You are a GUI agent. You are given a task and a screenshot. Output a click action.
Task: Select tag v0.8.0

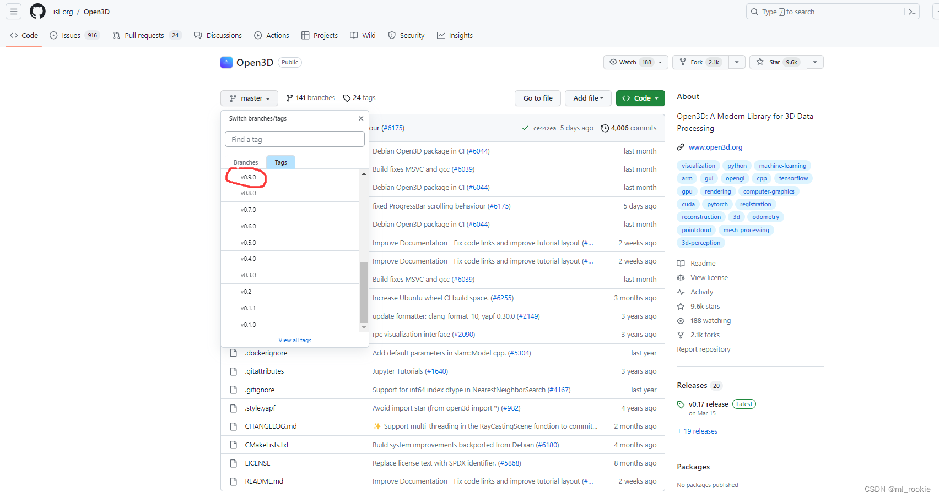point(290,194)
